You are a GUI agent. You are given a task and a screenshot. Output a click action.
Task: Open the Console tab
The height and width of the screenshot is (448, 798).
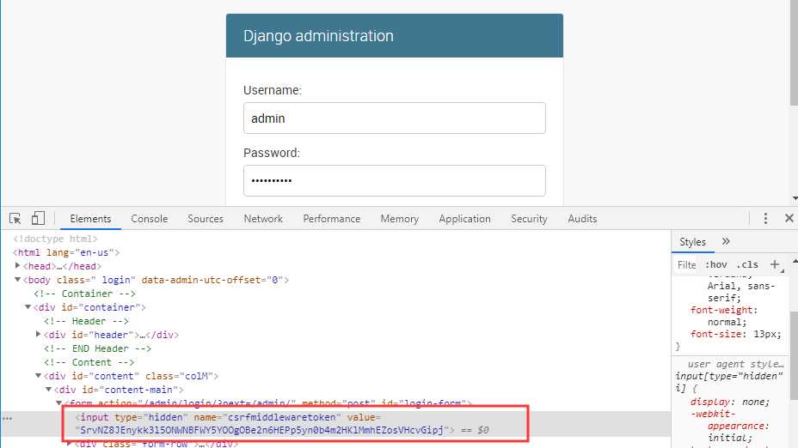point(149,219)
